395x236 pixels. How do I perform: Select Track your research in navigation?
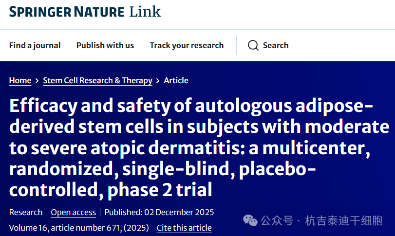pos(187,45)
